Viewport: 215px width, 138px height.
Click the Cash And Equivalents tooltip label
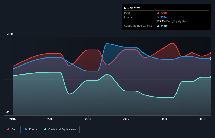coord(138,26)
